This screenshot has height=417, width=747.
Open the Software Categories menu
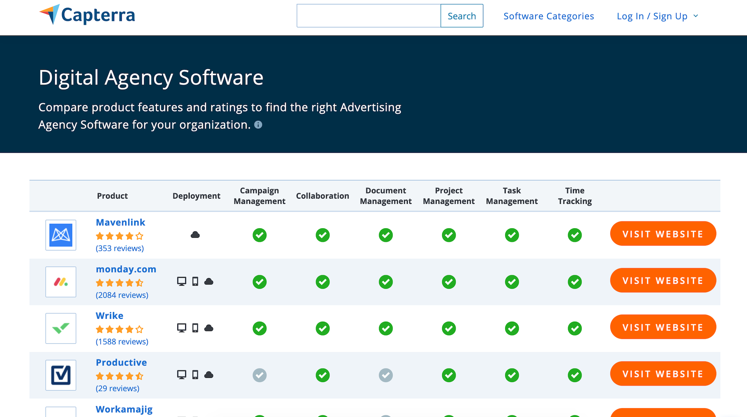click(549, 16)
